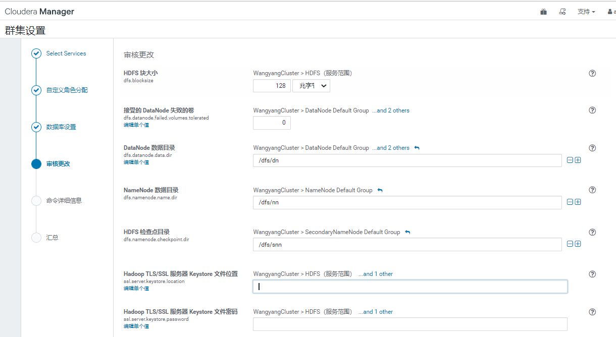Click the dfs.blocksize property name
The image size is (616, 337).
(x=138, y=80)
